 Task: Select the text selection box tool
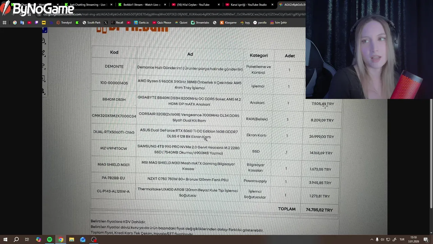pyautogui.click(x=44, y=78)
